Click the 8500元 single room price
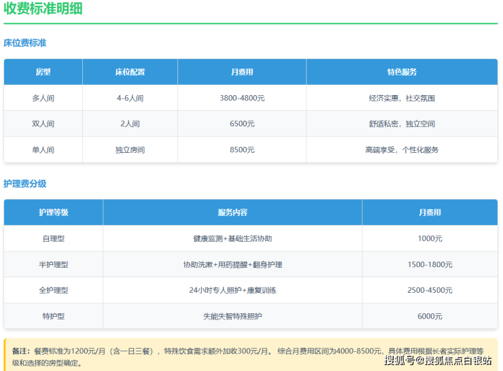The image size is (503, 371). click(242, 149)
